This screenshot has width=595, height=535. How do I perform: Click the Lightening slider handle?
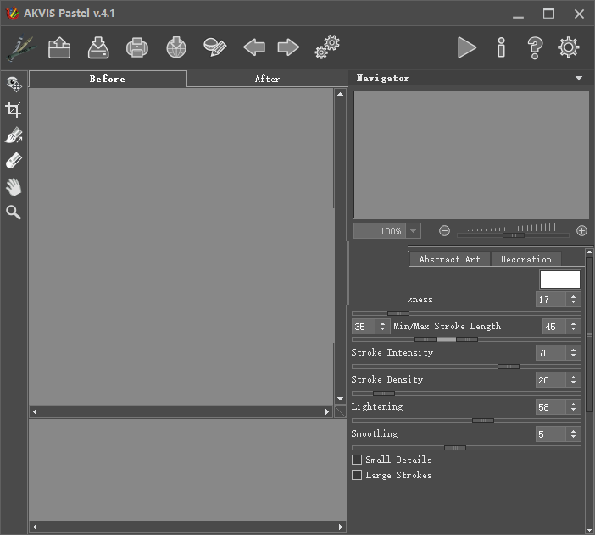pyautogui.click(x=483, y=421)
